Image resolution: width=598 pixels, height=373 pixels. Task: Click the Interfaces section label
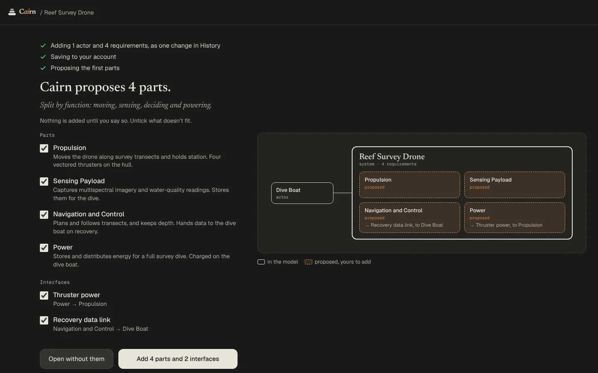55,282
